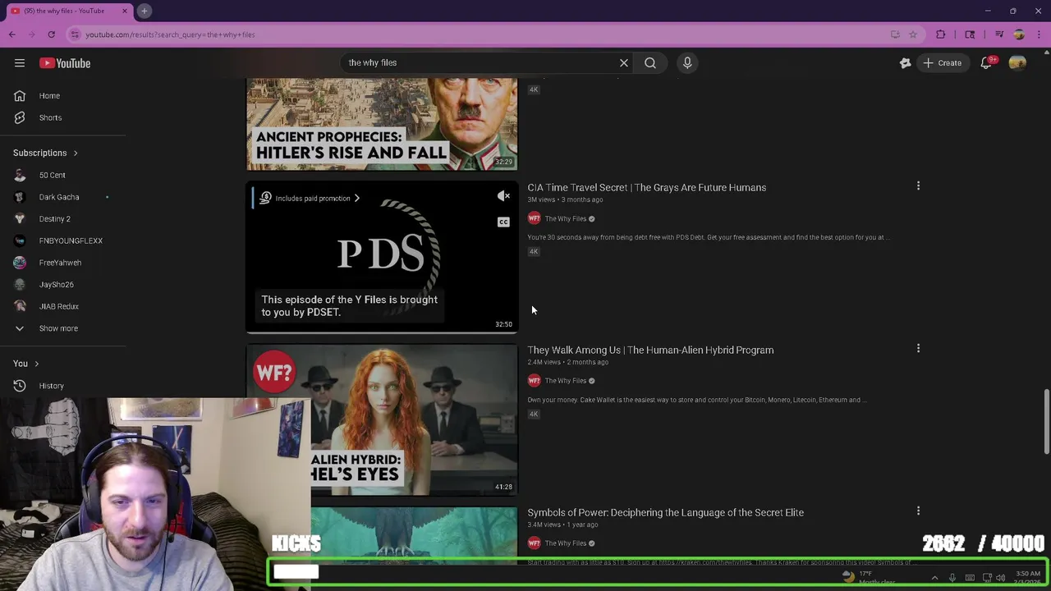The height and width of the screenshot is (591, 1051).
Task: Click the YouTube logo
Action: 65,63
